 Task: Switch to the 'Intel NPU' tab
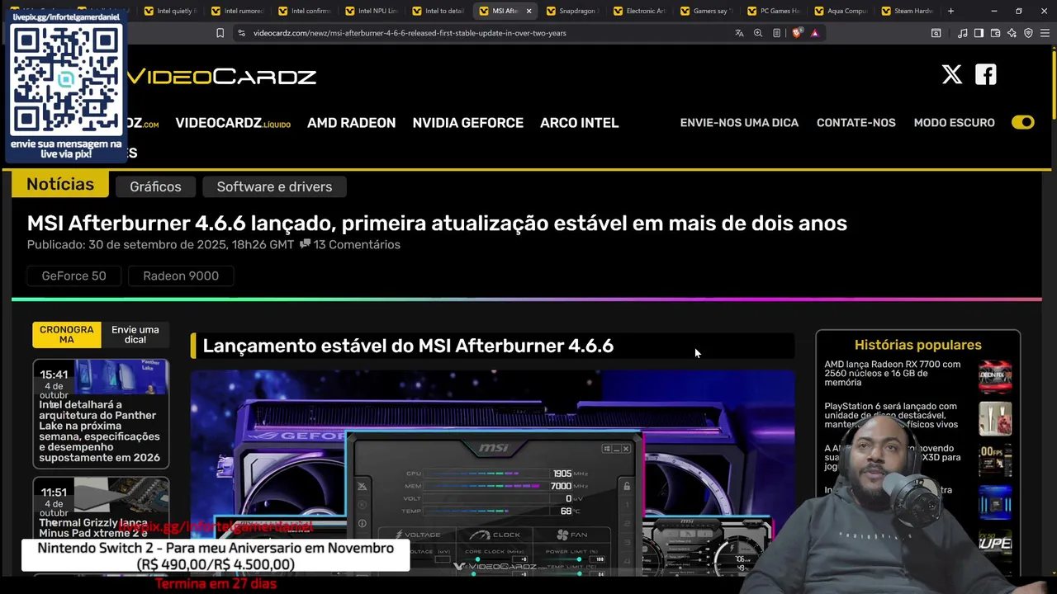pos(371,11)
